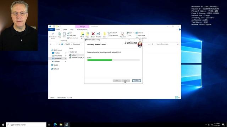Click Select none in the ribbon

point(140,35)
